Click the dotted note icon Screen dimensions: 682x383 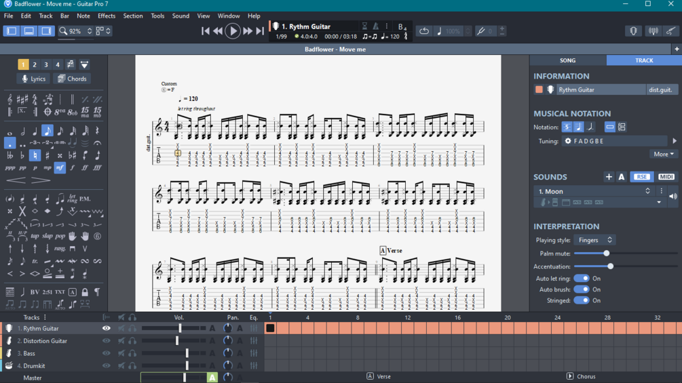pos(10,143)
